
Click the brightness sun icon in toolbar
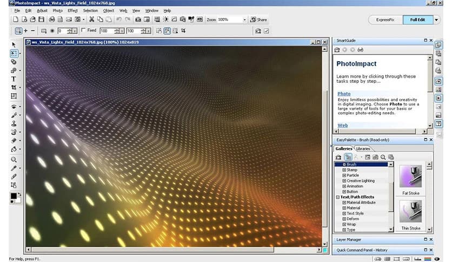pos(166,19)
